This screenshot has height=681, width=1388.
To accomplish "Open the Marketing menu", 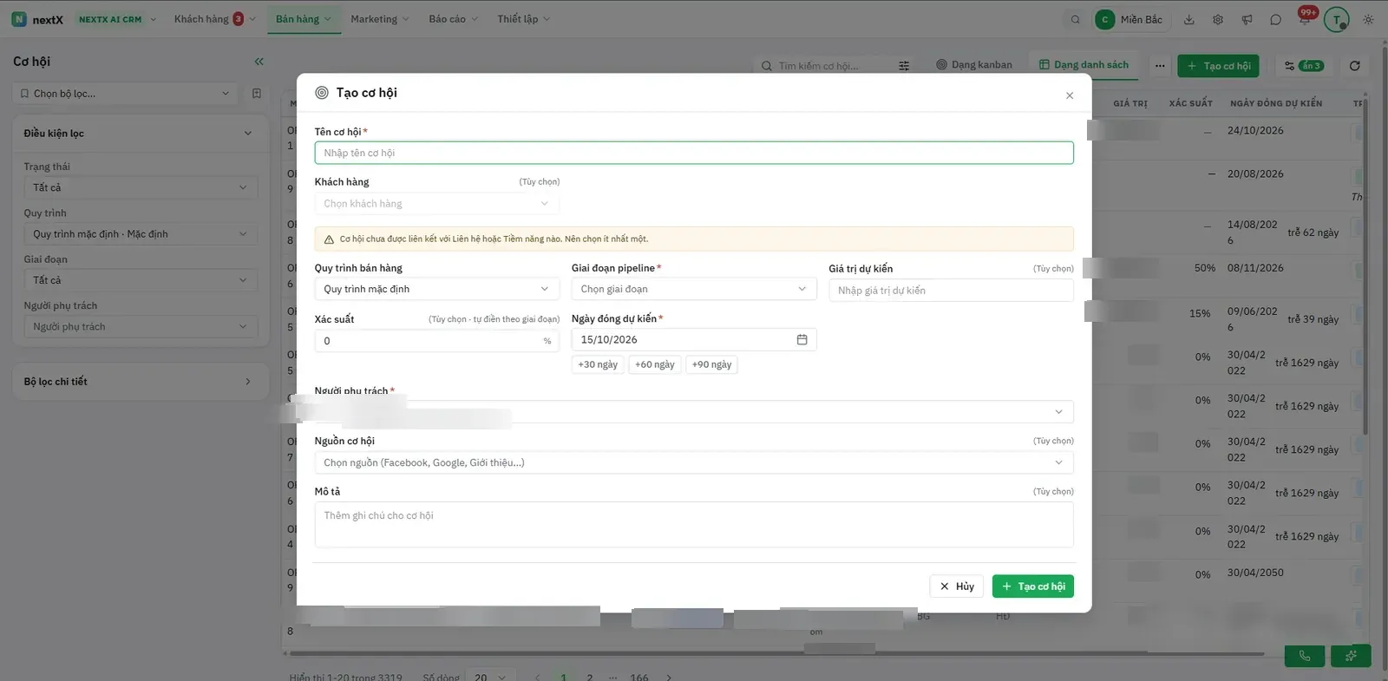I will pos(379,19).
